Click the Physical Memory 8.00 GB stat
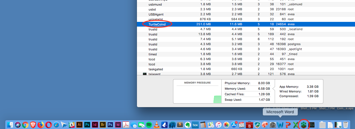The image size is (355, 129). pyautogui.click(x=247, y=83)
